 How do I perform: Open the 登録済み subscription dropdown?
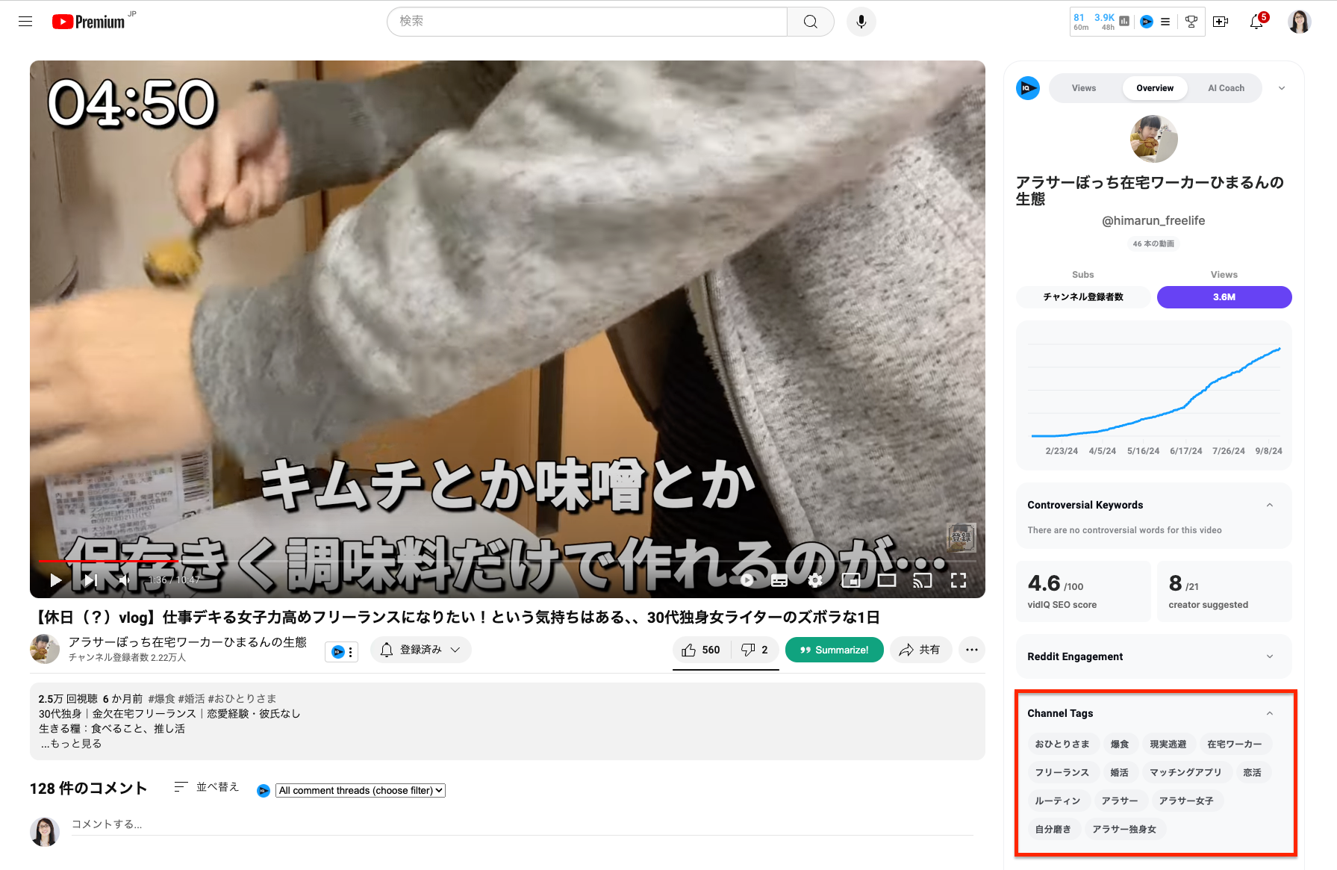coord(420,650)
